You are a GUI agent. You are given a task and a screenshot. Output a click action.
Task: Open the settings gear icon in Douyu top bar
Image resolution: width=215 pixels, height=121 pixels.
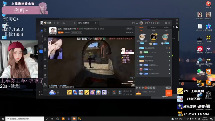click(158, 23)
